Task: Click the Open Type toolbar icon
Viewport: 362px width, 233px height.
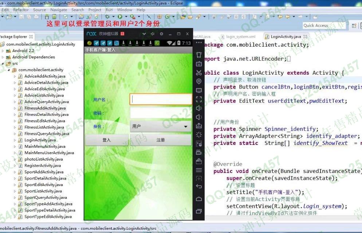Action: pyautogui.click(x=183, y=17)
